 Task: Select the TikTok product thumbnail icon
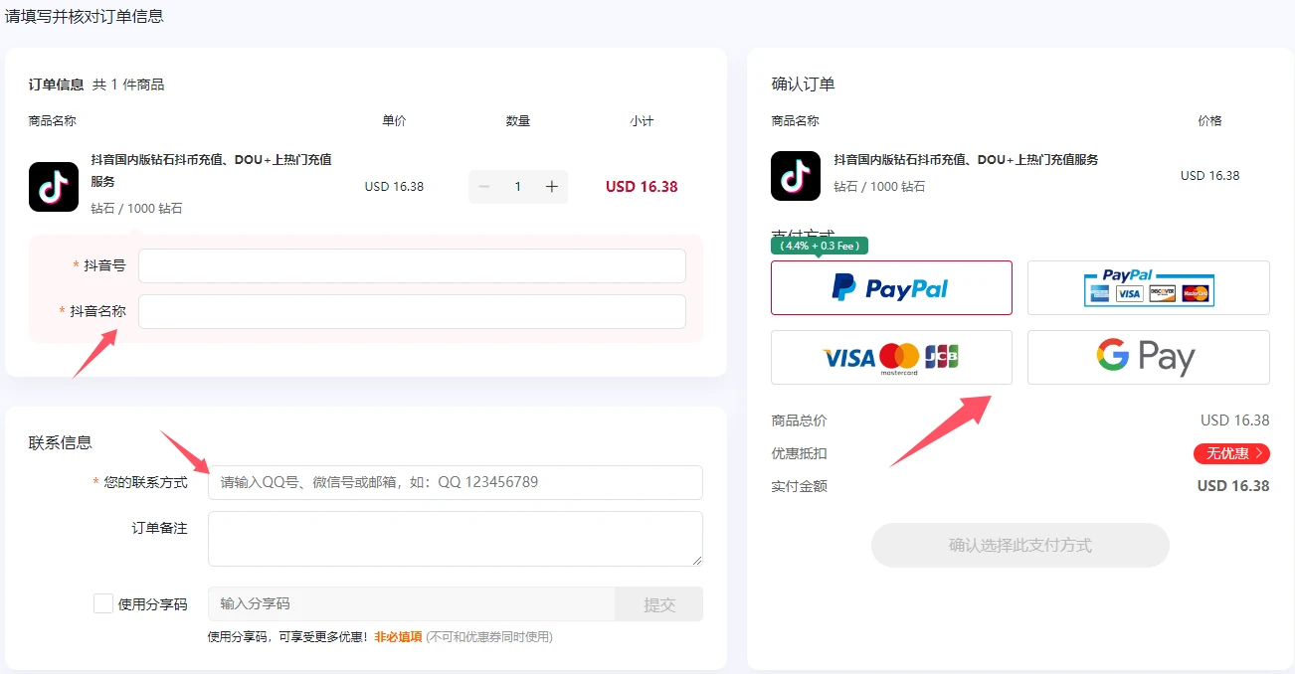tap(53, 186)
